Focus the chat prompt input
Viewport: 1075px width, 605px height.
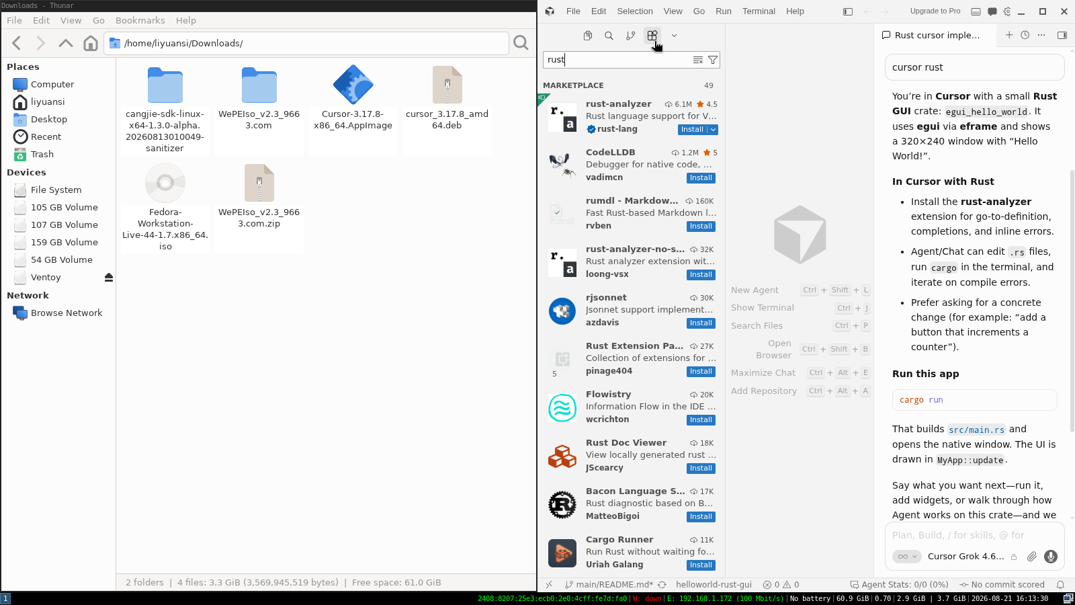click(974, 535)
